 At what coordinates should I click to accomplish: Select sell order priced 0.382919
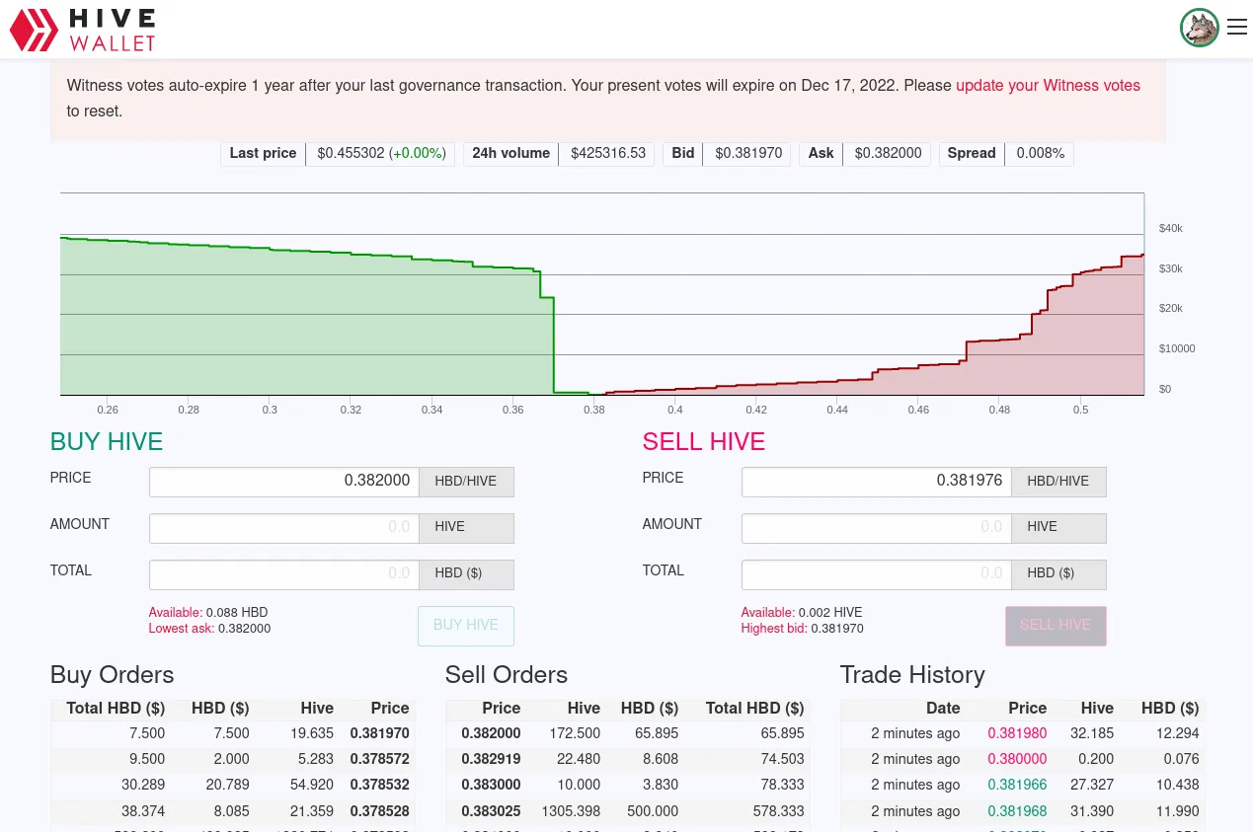(628, 759)
